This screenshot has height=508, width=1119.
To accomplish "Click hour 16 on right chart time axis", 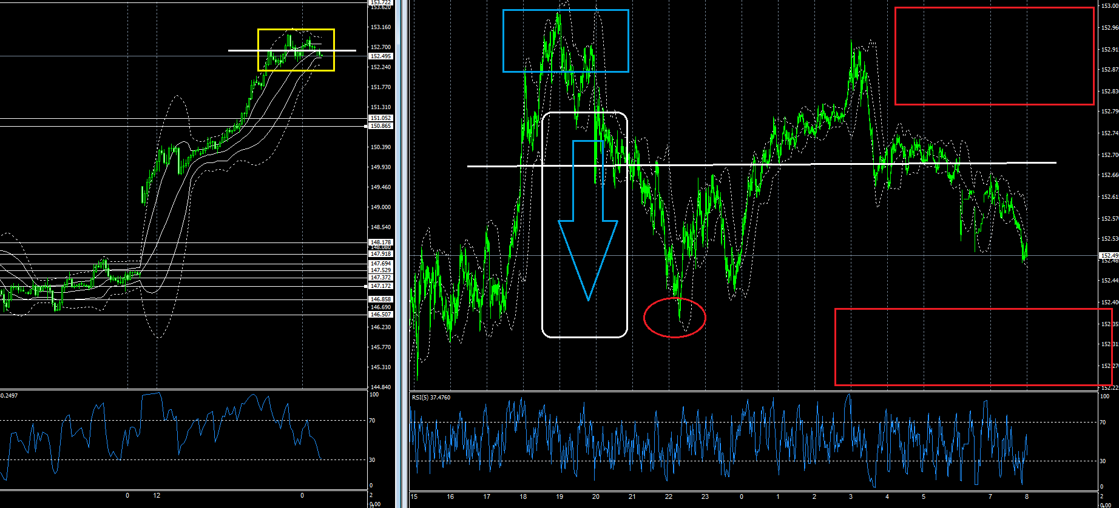I will 450,496.
